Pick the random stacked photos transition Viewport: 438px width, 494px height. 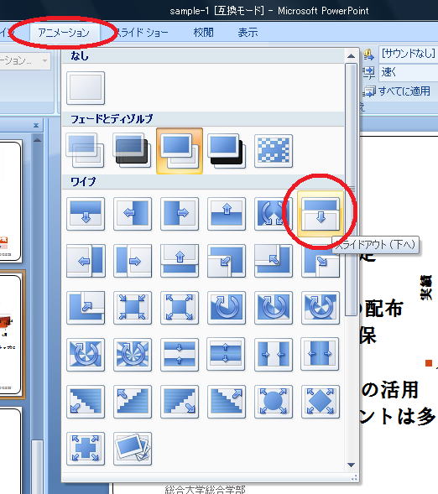[x=133, y=449]
